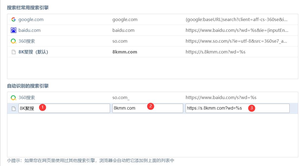Screen dimensions: 301x166
Task: Focus the name input field containing 8K聚搜
Action: pyautogui.click(x=64, y=108)
